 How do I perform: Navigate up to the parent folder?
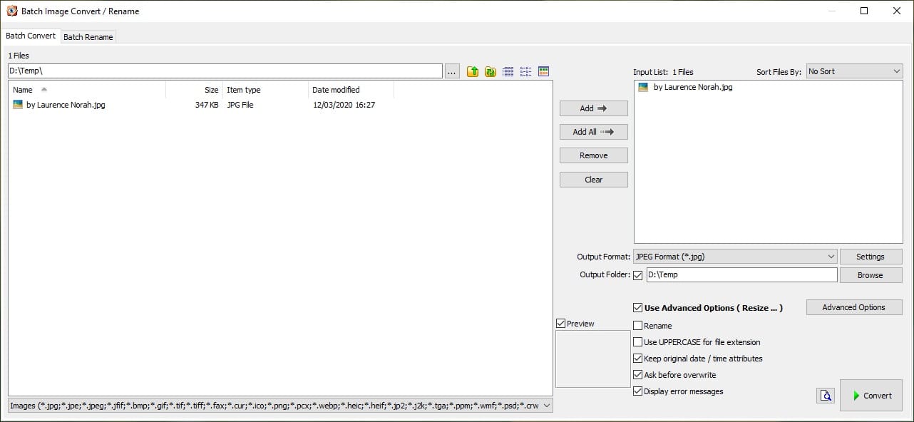[x=472, y=71]
